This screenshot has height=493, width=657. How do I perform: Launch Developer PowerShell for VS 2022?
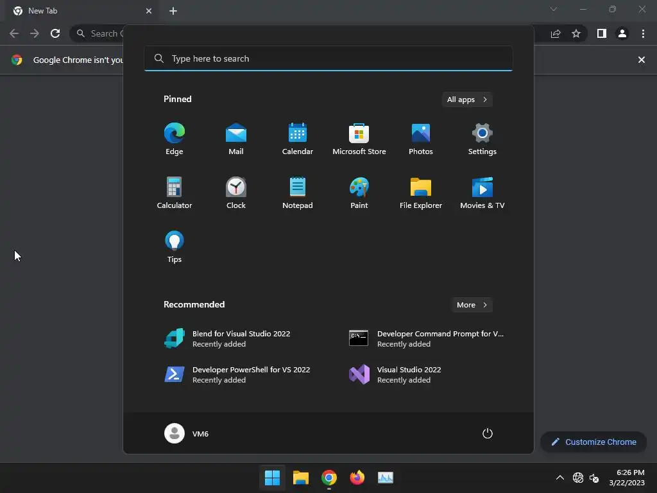pos(236,374)
